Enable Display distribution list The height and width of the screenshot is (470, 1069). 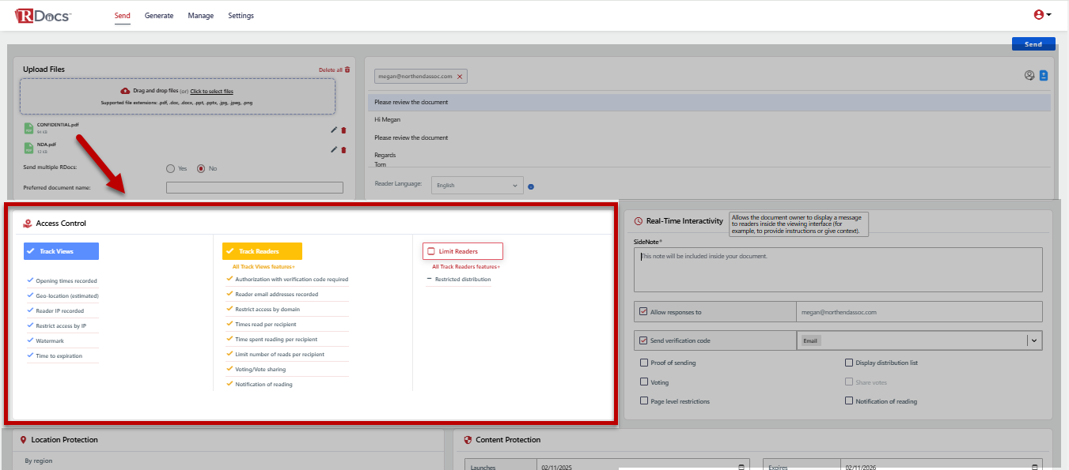point(849,363)
